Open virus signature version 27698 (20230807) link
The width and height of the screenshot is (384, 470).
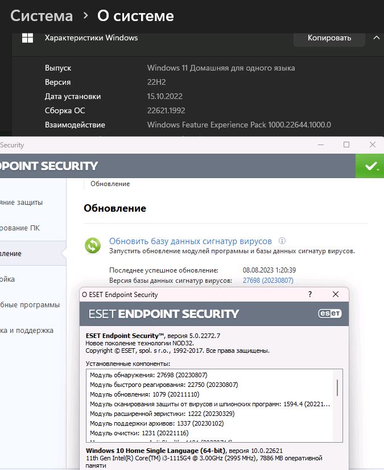coord(268,281)
